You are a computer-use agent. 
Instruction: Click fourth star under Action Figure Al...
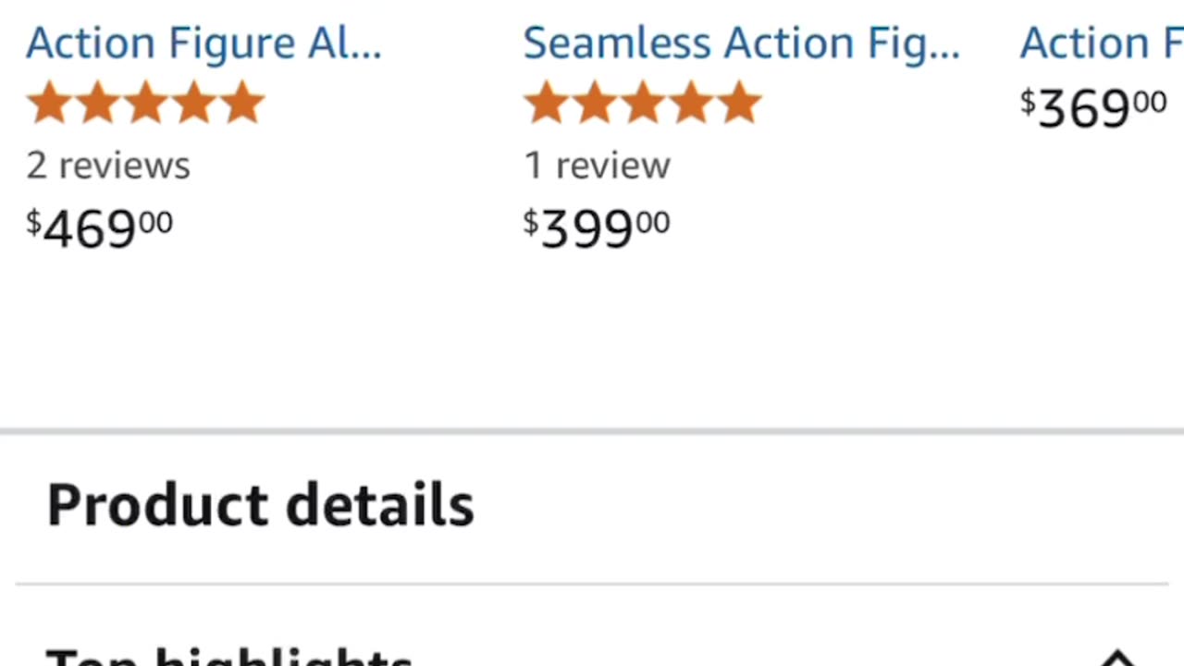(x=194, y=103)
